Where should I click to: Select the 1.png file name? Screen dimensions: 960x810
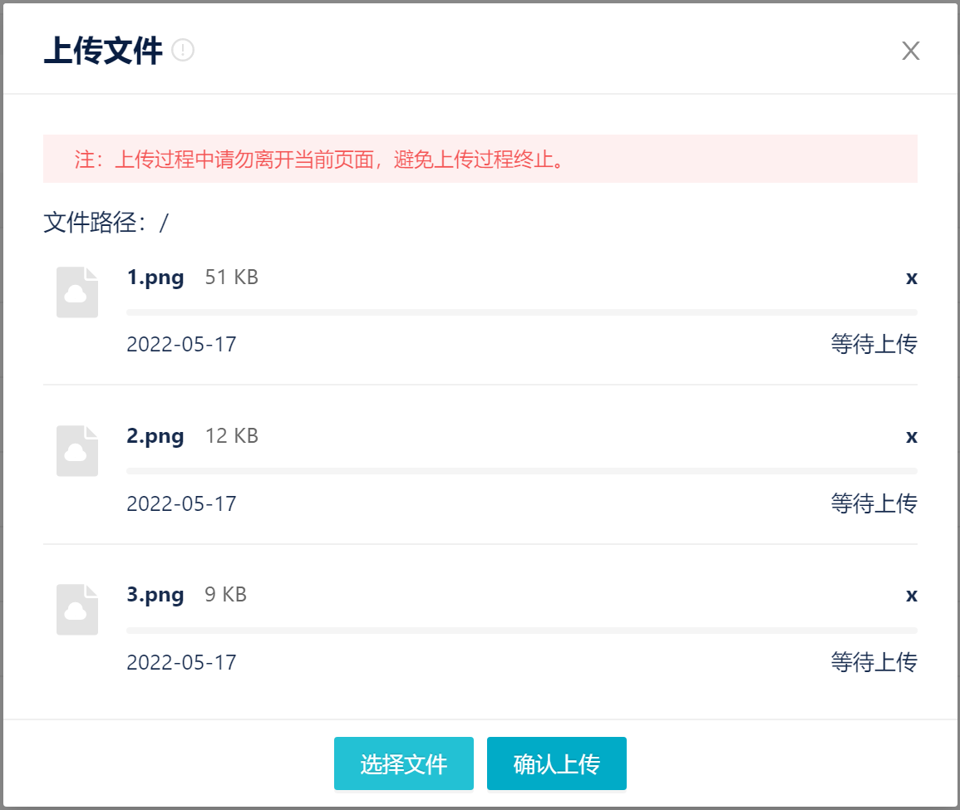pos(155,277)
